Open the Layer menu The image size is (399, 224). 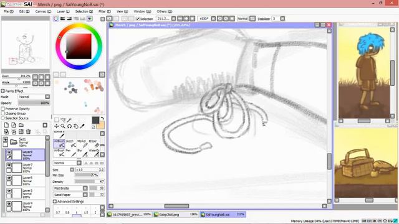click(63, 11)
